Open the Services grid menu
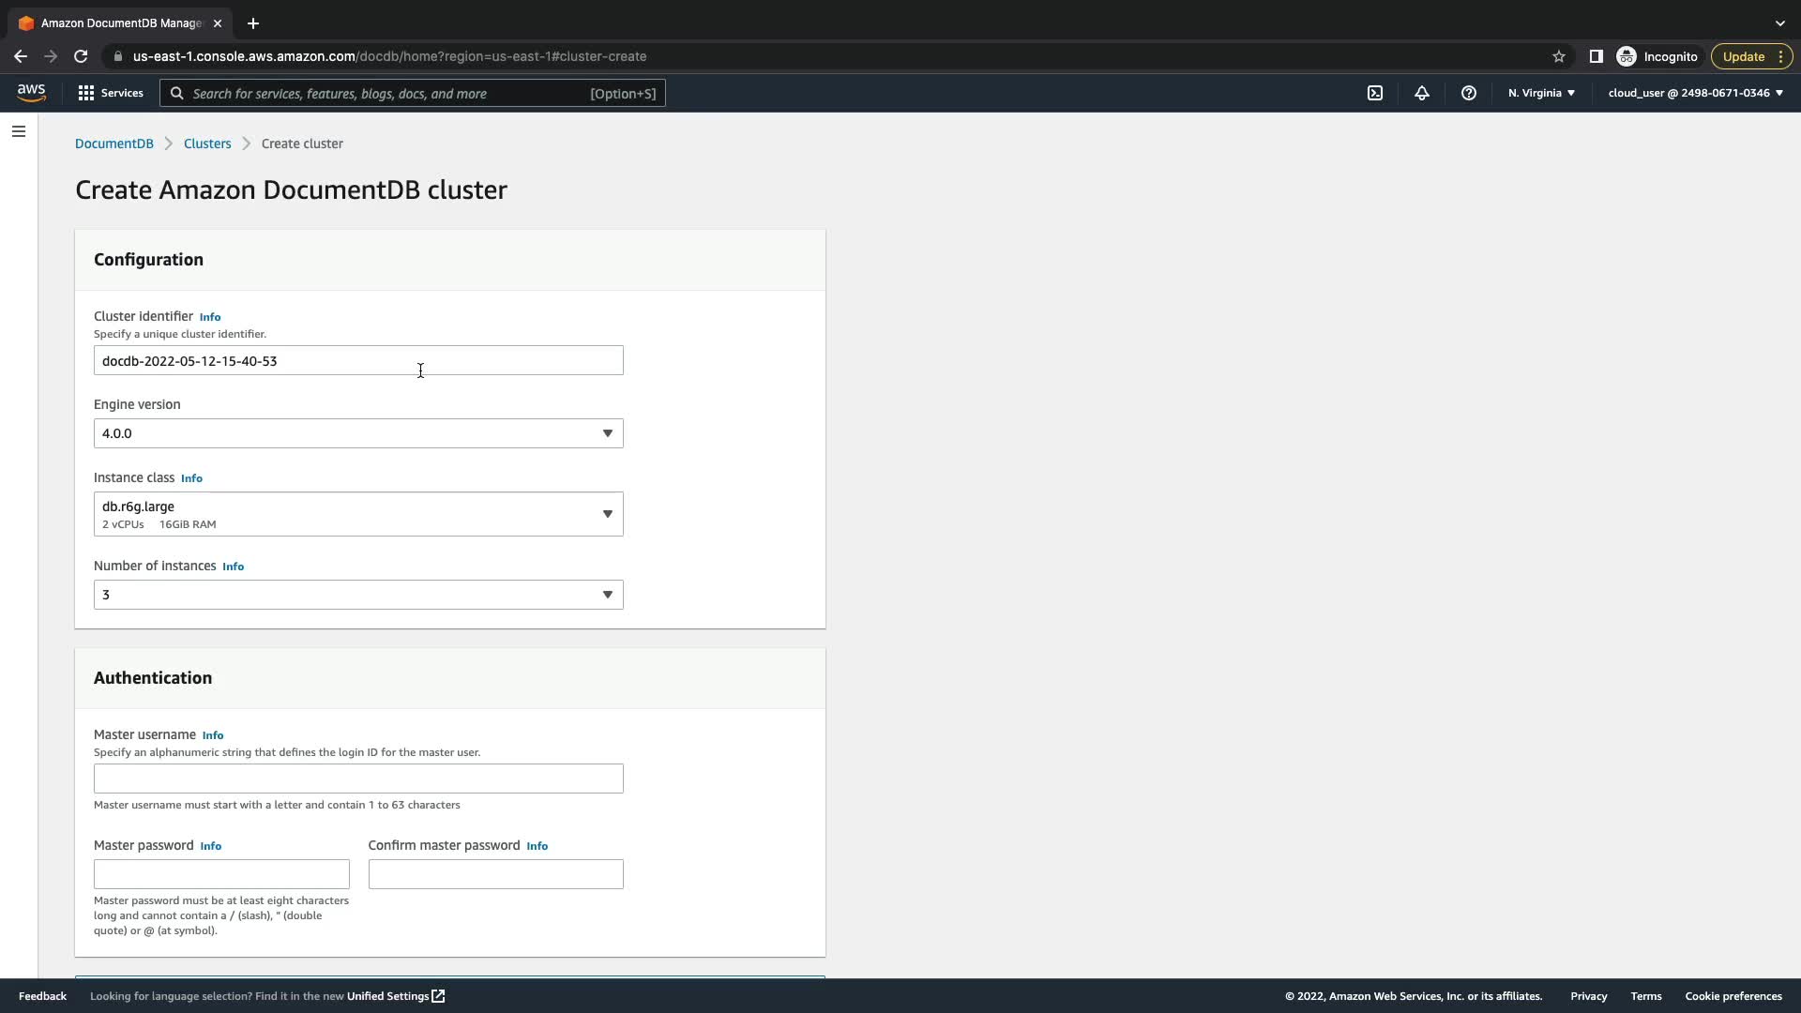Viewport: 1801px width, 1013px height. click(x=110, y=93)
